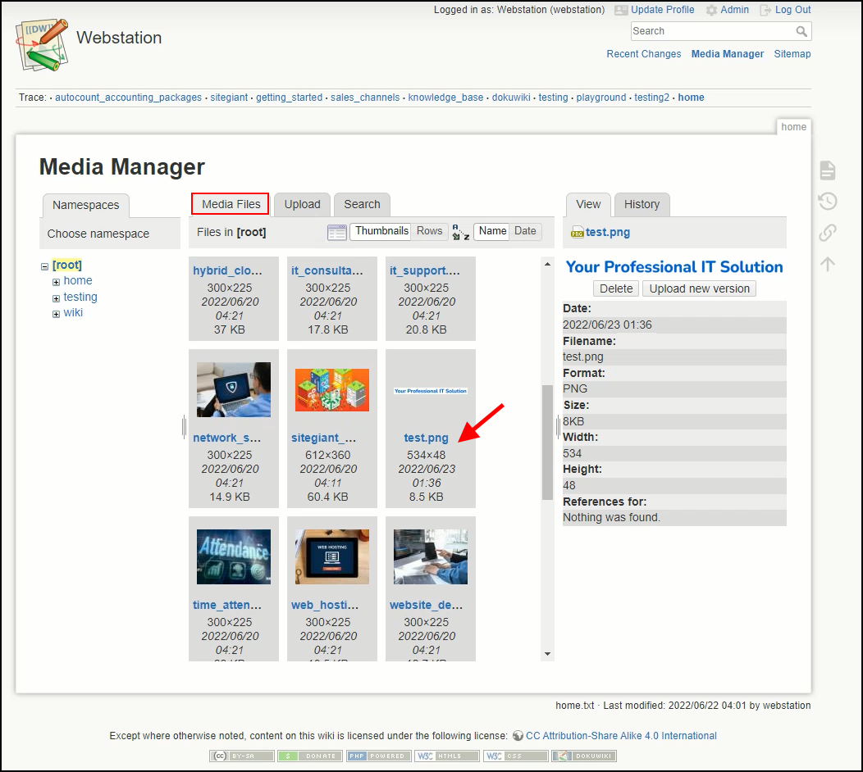This screenshot has height=772, width=863.
Task: Expand the wiki namespace plus box
Action: click(56, 315)
